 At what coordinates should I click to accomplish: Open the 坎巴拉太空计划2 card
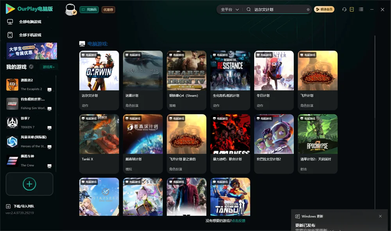click(x=274, y=144)
